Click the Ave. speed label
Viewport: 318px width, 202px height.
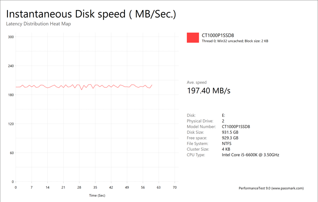[197, 82]
